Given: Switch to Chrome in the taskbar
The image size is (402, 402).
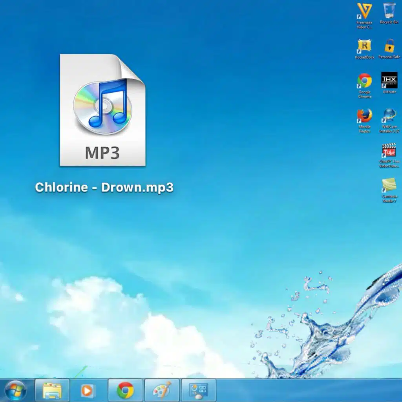Looking at the screenshot, I should click(x=125, y=391).
